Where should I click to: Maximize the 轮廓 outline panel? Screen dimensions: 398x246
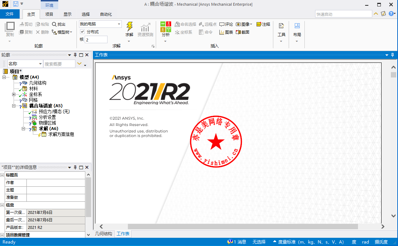81,55
